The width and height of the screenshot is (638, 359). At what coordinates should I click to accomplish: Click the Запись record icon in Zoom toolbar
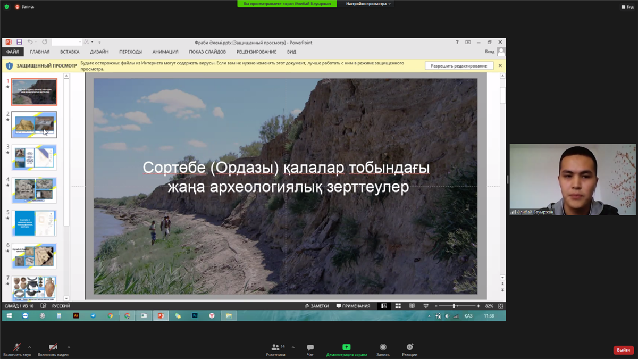tap(383, 347)
